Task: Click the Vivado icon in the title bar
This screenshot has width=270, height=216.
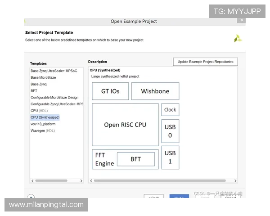Action: point(25,21)
